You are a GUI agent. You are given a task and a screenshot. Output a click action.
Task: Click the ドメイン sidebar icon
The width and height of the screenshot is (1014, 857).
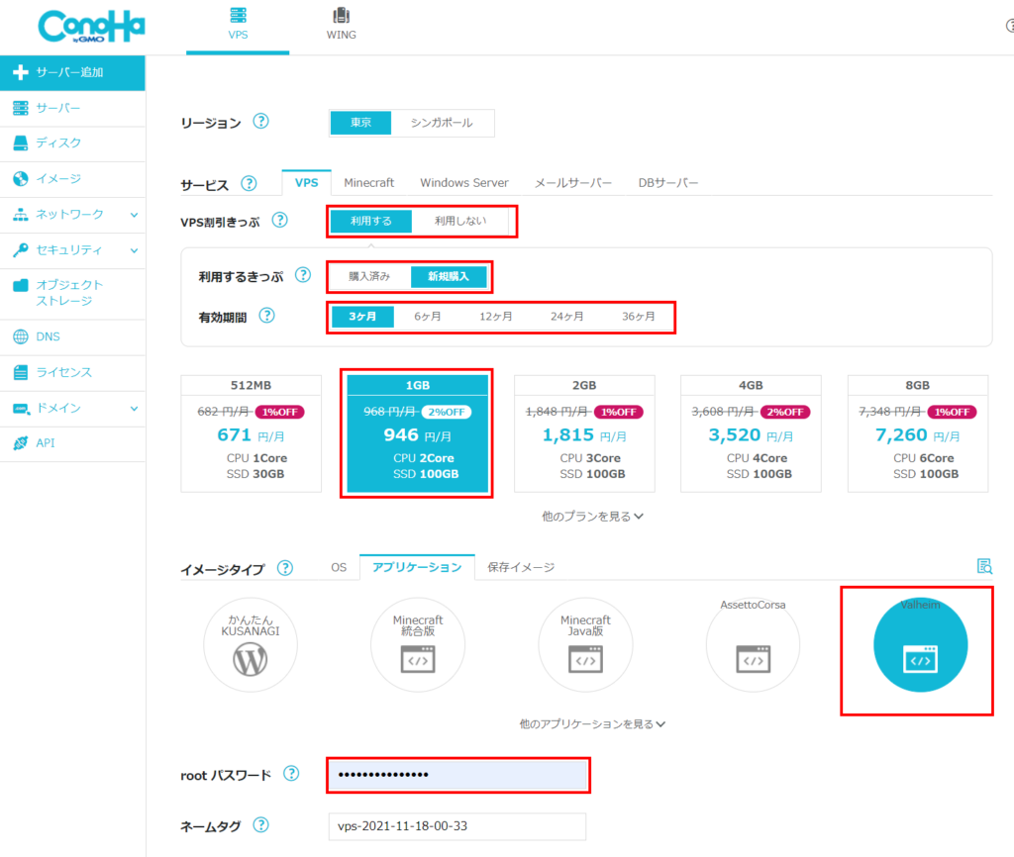21,408
